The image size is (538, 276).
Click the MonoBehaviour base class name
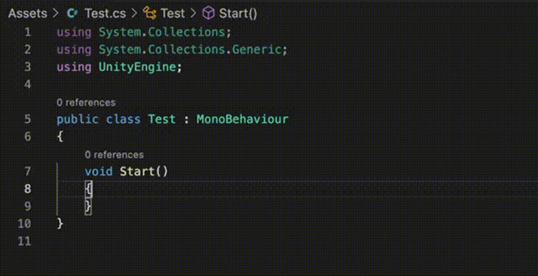coord(242,119)
